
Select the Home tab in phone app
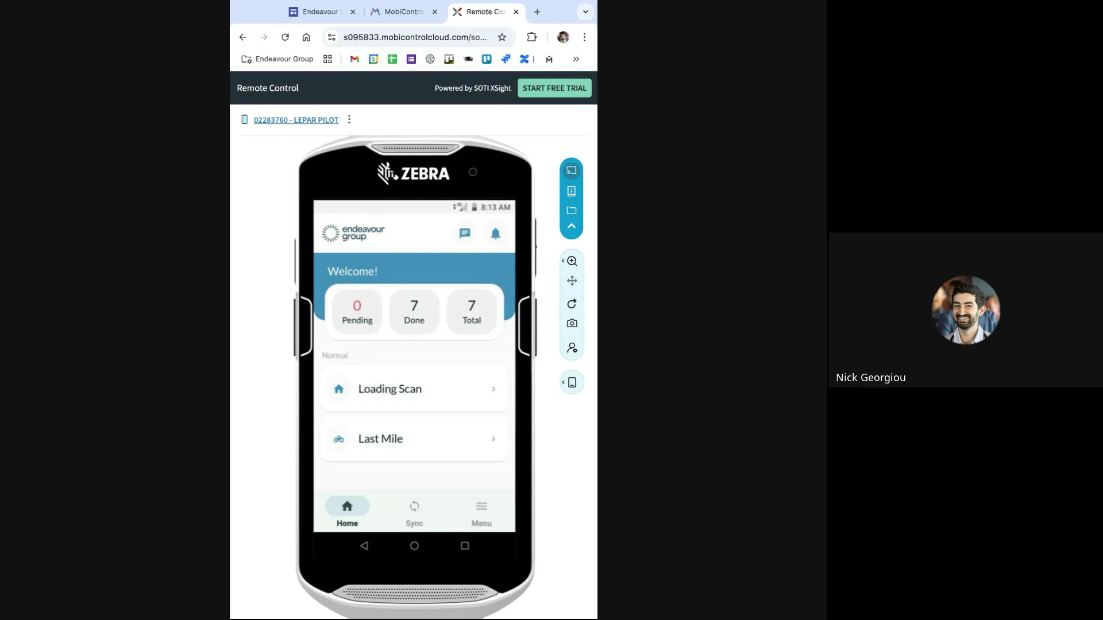click(347, 513)
